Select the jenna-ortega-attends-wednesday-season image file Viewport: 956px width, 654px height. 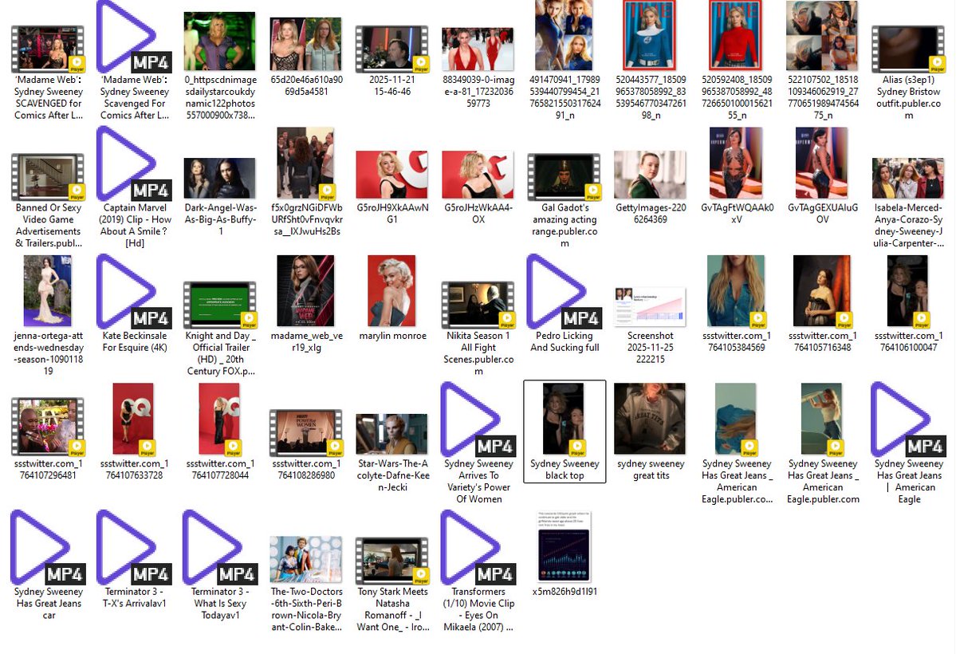(x=48, y=291)
